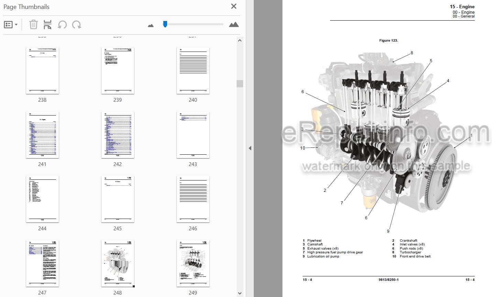
Task: Reduce thumbnail size with small mountain icon
Action: pos(151,25)
